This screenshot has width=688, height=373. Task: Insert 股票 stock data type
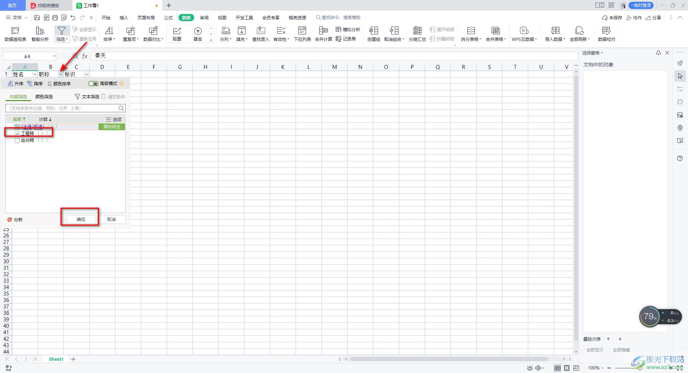(x=177, y=34)
